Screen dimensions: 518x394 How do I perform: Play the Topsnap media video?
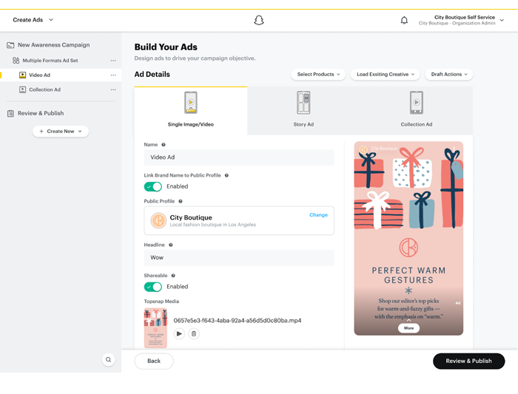(179, 334)
